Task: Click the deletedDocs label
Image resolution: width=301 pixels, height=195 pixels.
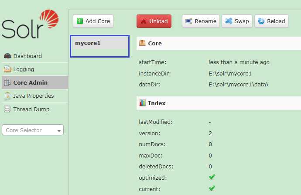Action: point(156,166)
